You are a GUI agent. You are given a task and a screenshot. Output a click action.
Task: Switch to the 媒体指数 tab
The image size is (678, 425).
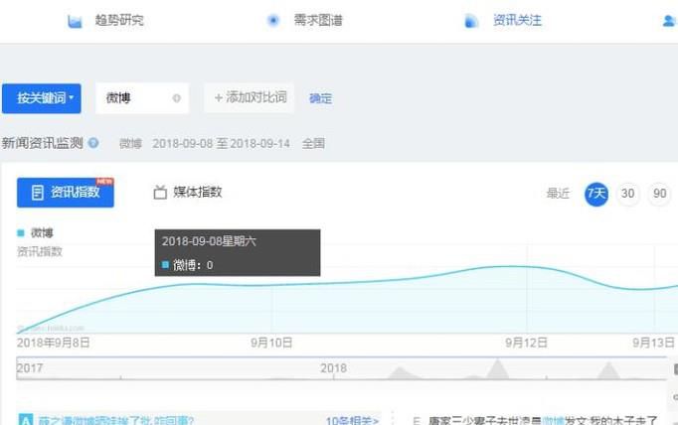[x=198, y=192]
